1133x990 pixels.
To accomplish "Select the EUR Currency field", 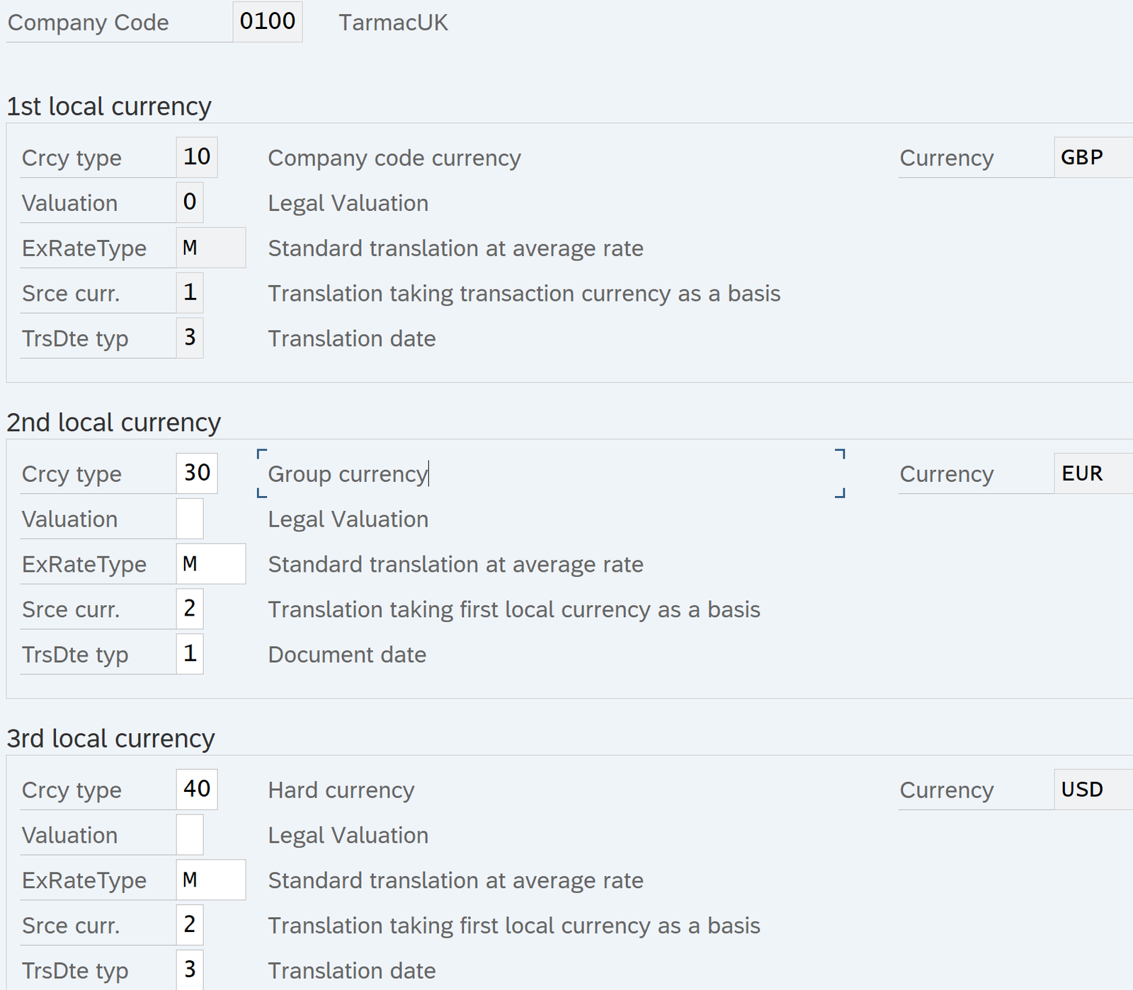I will pos(1091,473).
